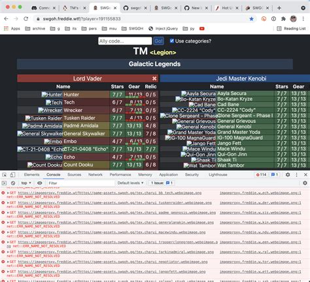Focus the console Filter field

pyautogui.click(x=80, y=183)
